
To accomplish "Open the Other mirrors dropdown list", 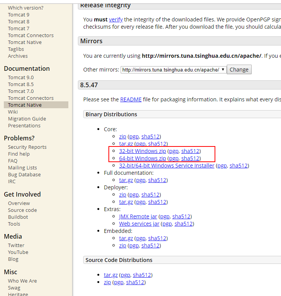I will [174, 70].
